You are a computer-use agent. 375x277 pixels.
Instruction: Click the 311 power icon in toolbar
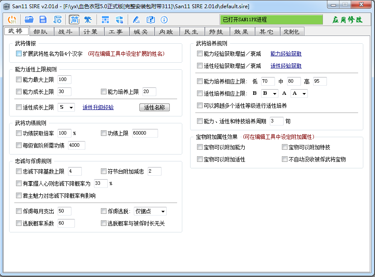click(x=13, y=19)
